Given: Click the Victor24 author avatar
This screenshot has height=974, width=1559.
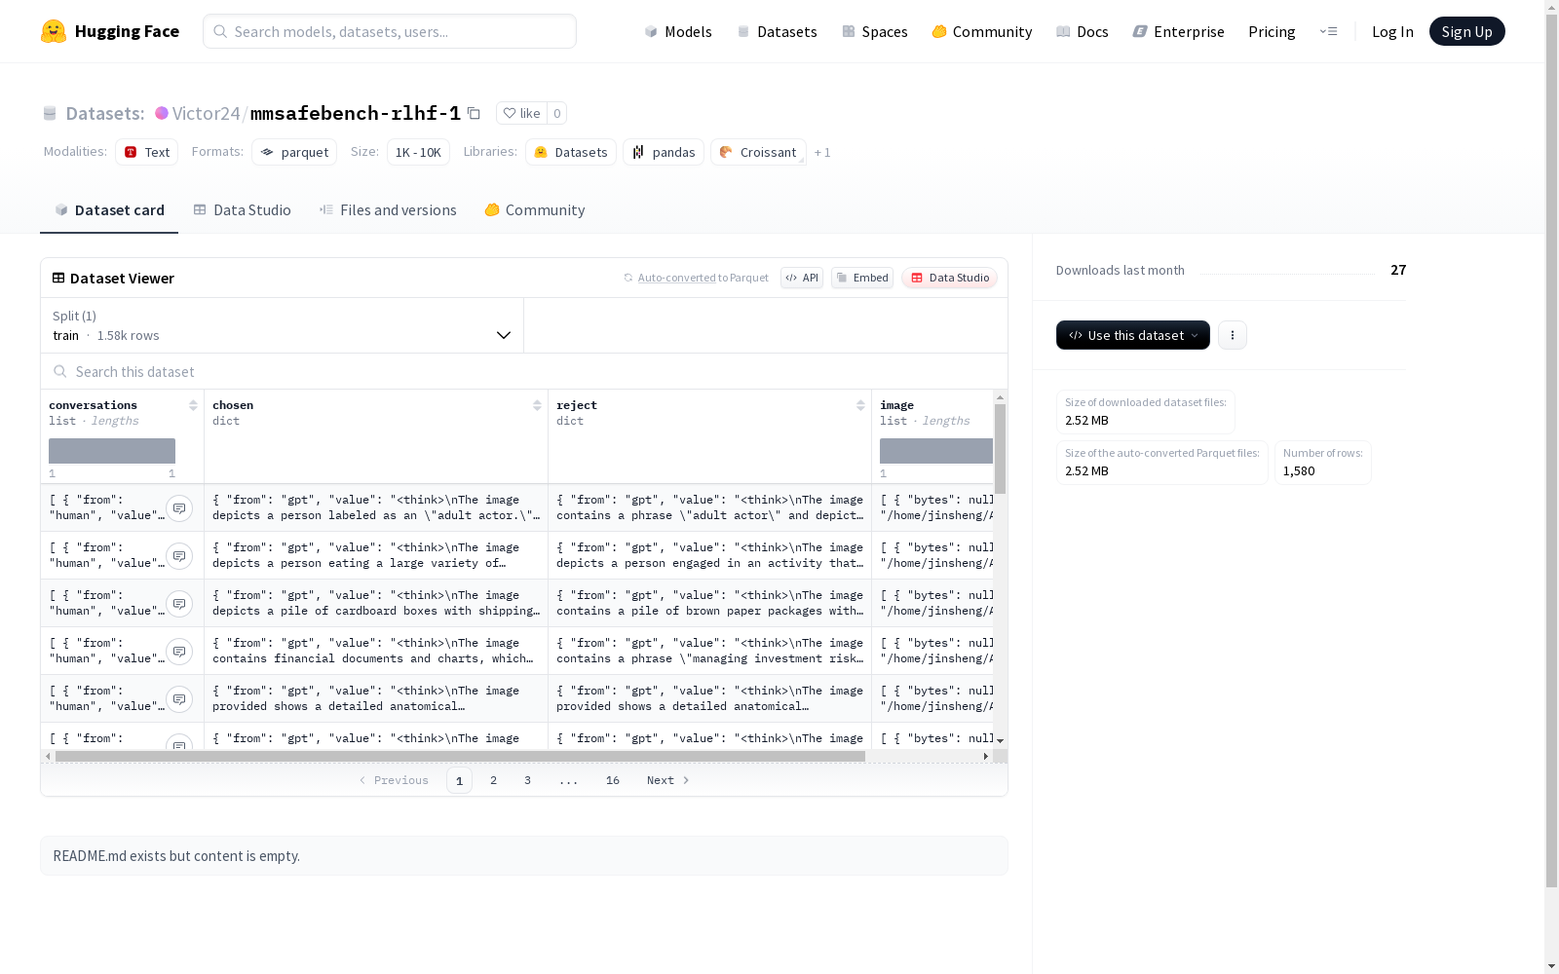Looking at the screenshot, I should tap(162, 113).
